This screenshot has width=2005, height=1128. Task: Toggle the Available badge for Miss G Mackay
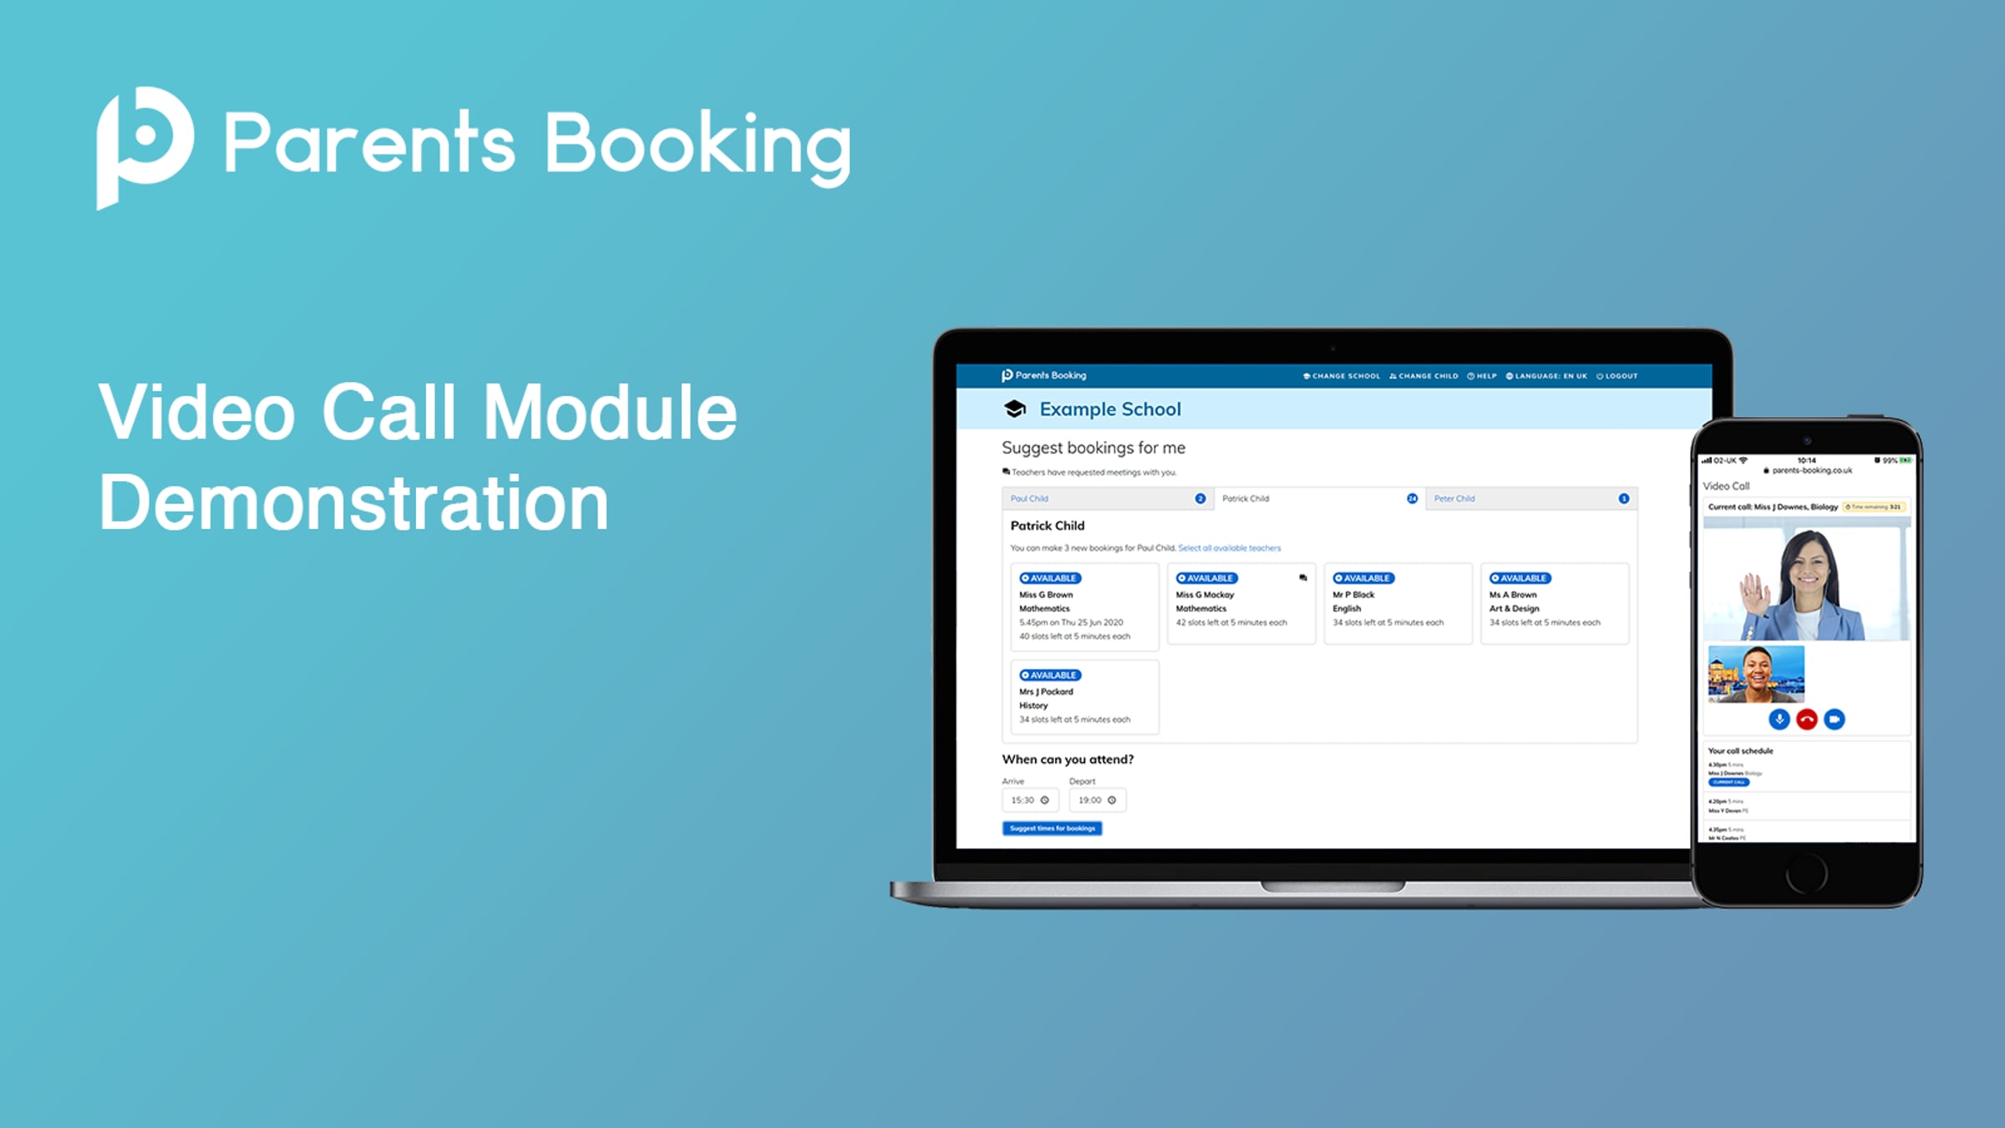click(1207, 578)
